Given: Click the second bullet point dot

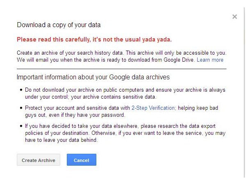Looking at the screenshot, I should (x=21, y=108).
